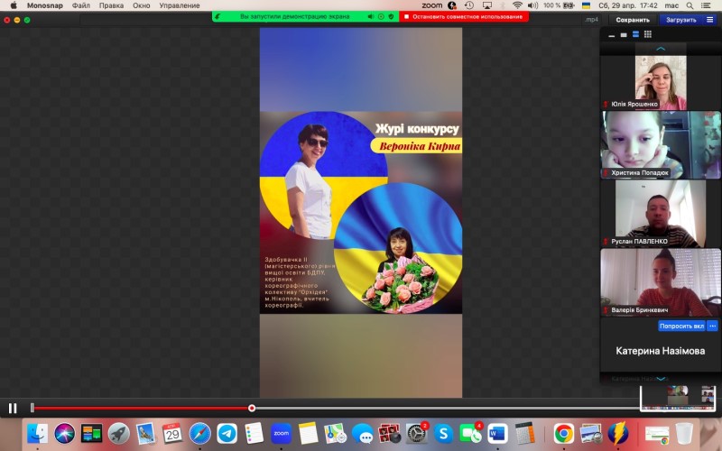
Task: Open Calculator from the dock
Action: 525,434
